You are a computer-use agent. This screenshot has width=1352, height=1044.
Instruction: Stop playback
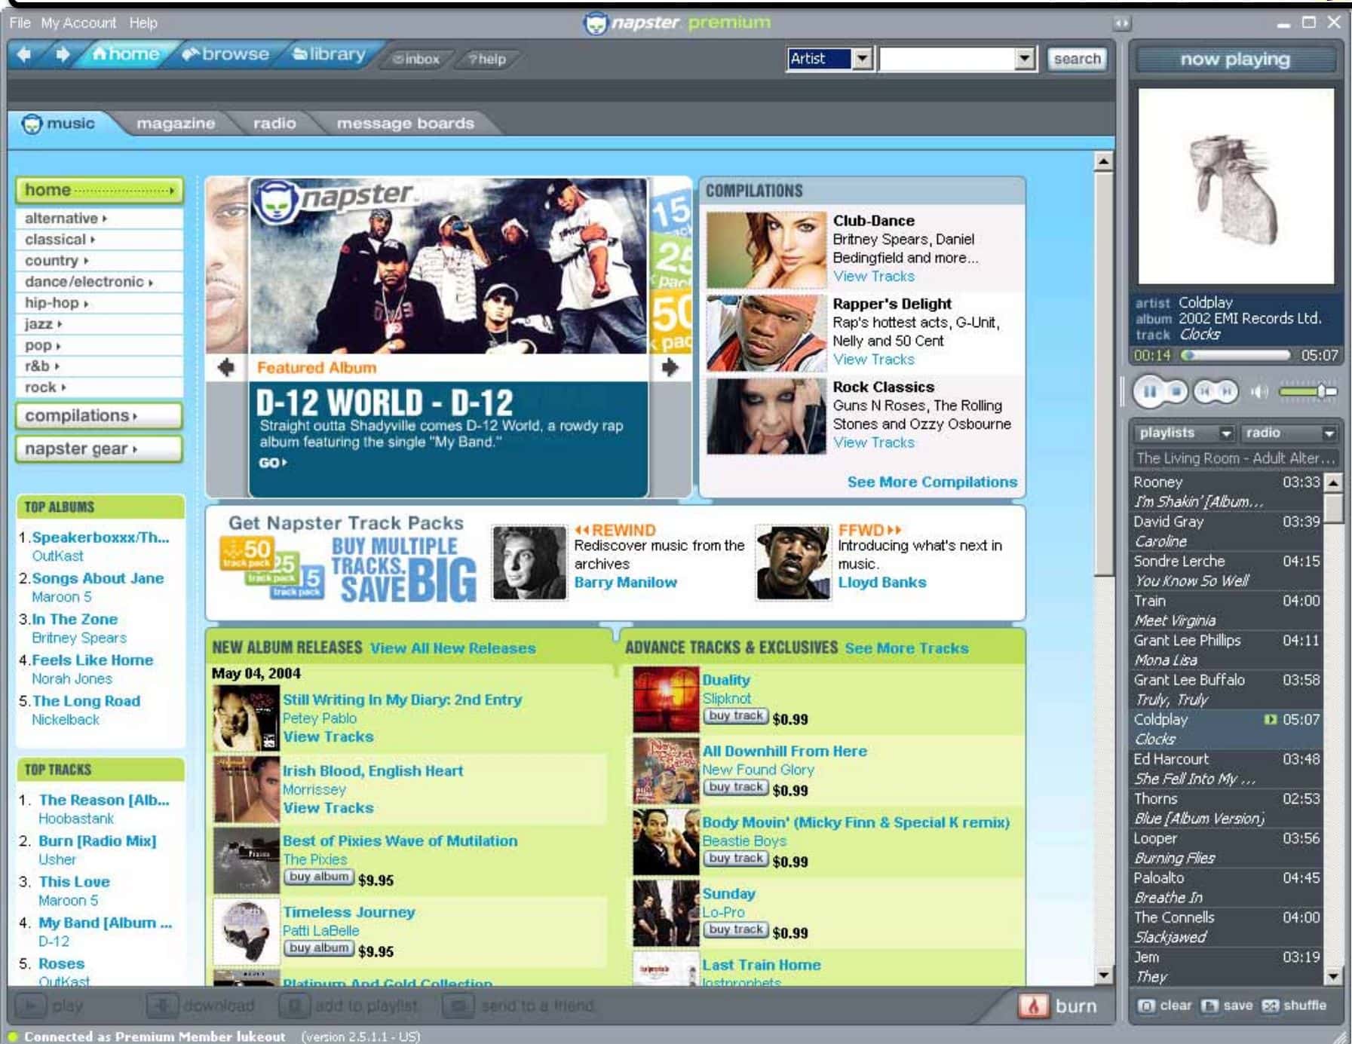pos(1176,391)
